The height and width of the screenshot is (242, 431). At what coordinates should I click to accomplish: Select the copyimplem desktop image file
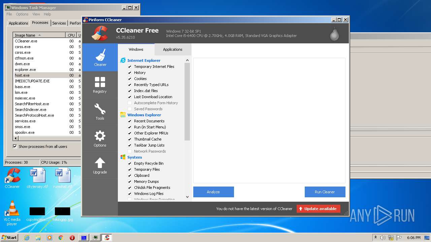(37, 214)
